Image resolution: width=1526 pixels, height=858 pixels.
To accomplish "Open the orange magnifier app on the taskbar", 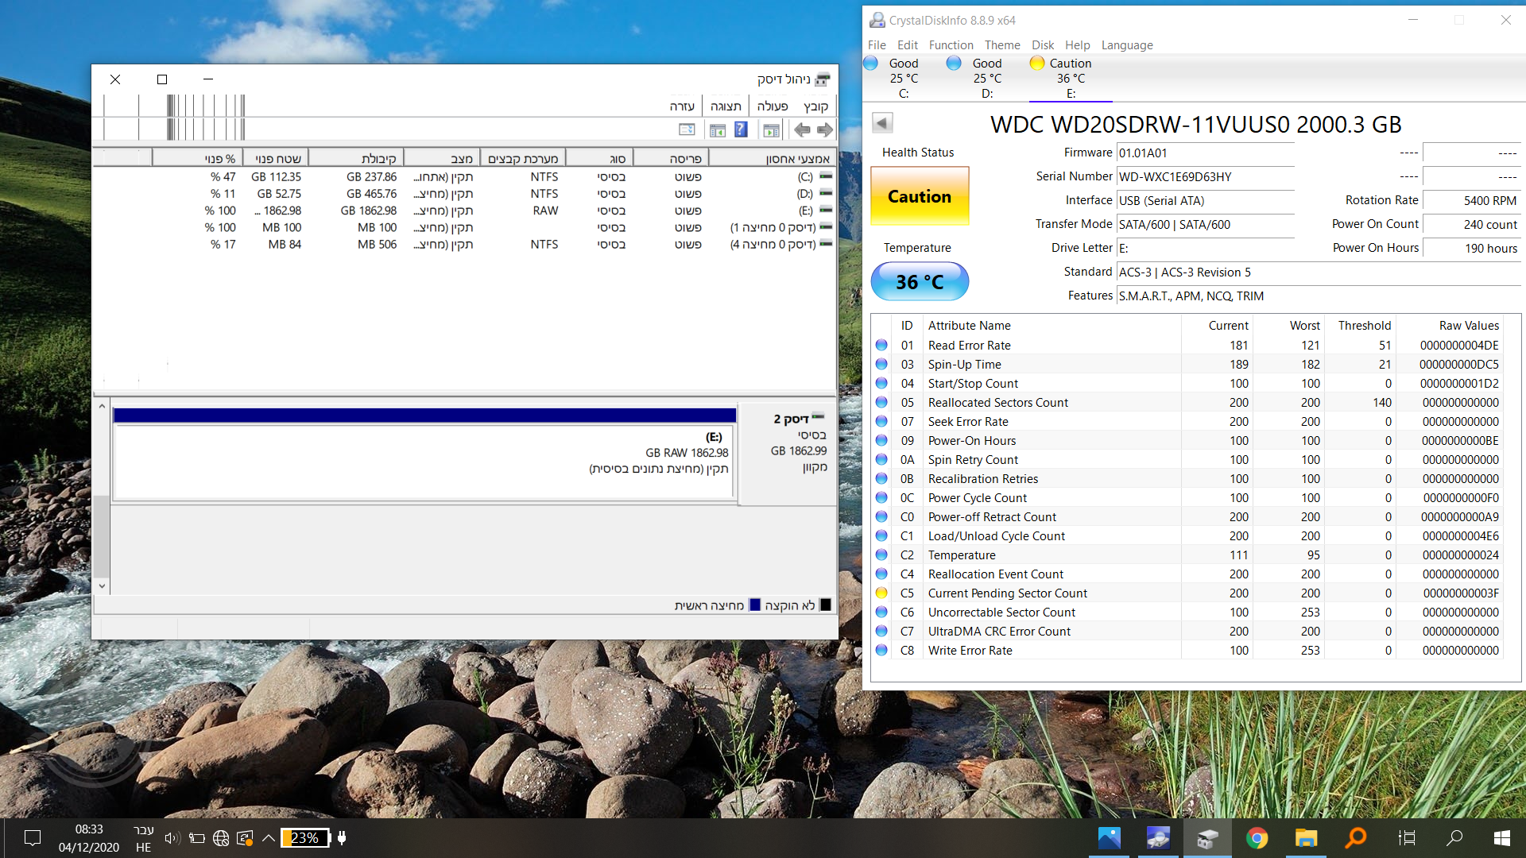I will 1355,838.
